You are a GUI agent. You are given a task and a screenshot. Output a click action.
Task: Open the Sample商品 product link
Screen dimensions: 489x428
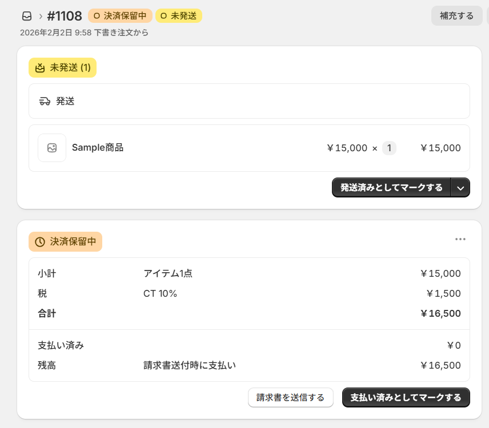click(x=98, y=148)
